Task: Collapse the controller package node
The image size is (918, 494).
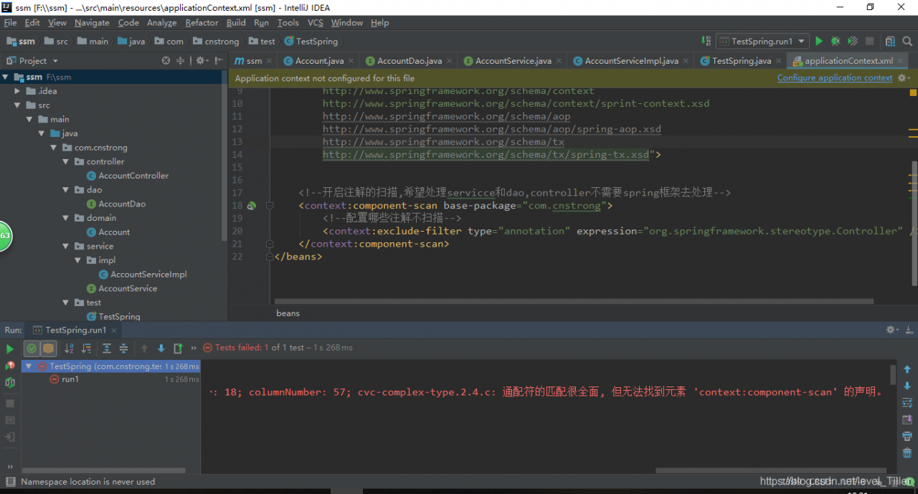Action: (67, 161)
